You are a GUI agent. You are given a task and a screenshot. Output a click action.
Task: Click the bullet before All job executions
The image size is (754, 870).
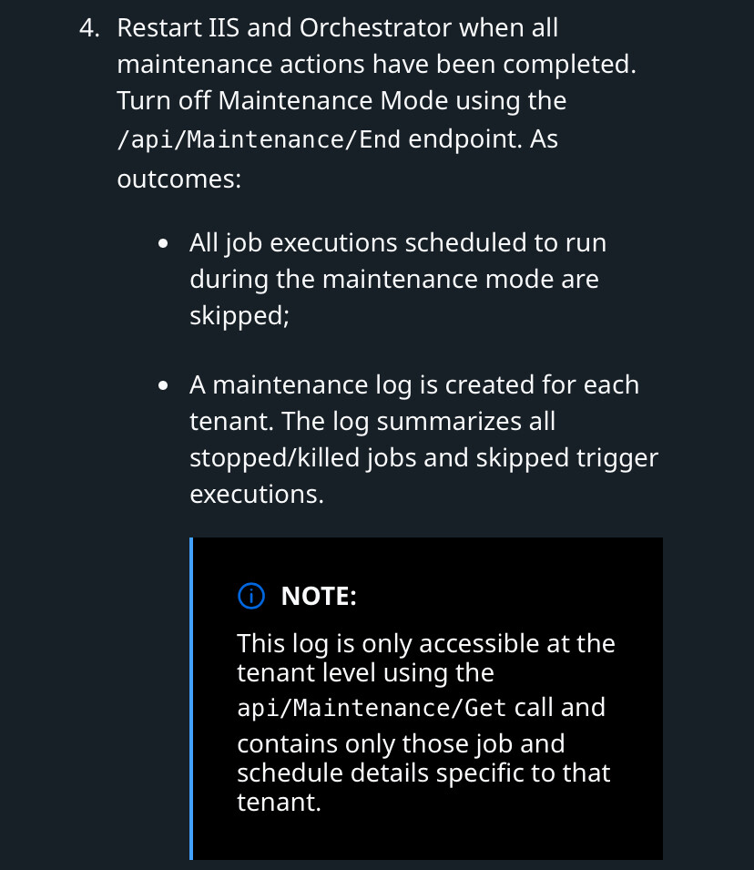(163, 244)
